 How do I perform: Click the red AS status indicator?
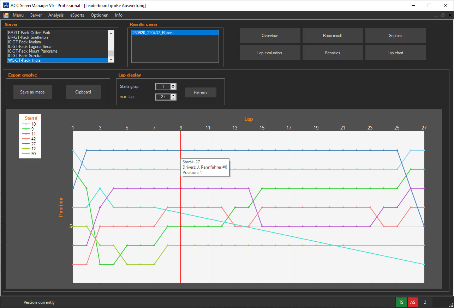[412, 302]
